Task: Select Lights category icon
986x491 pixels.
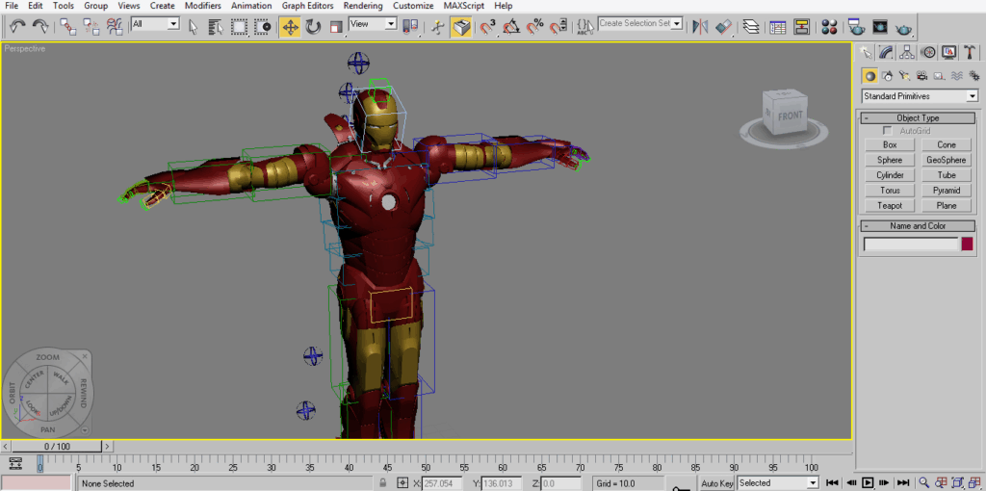Action: [x=904, y=76]
